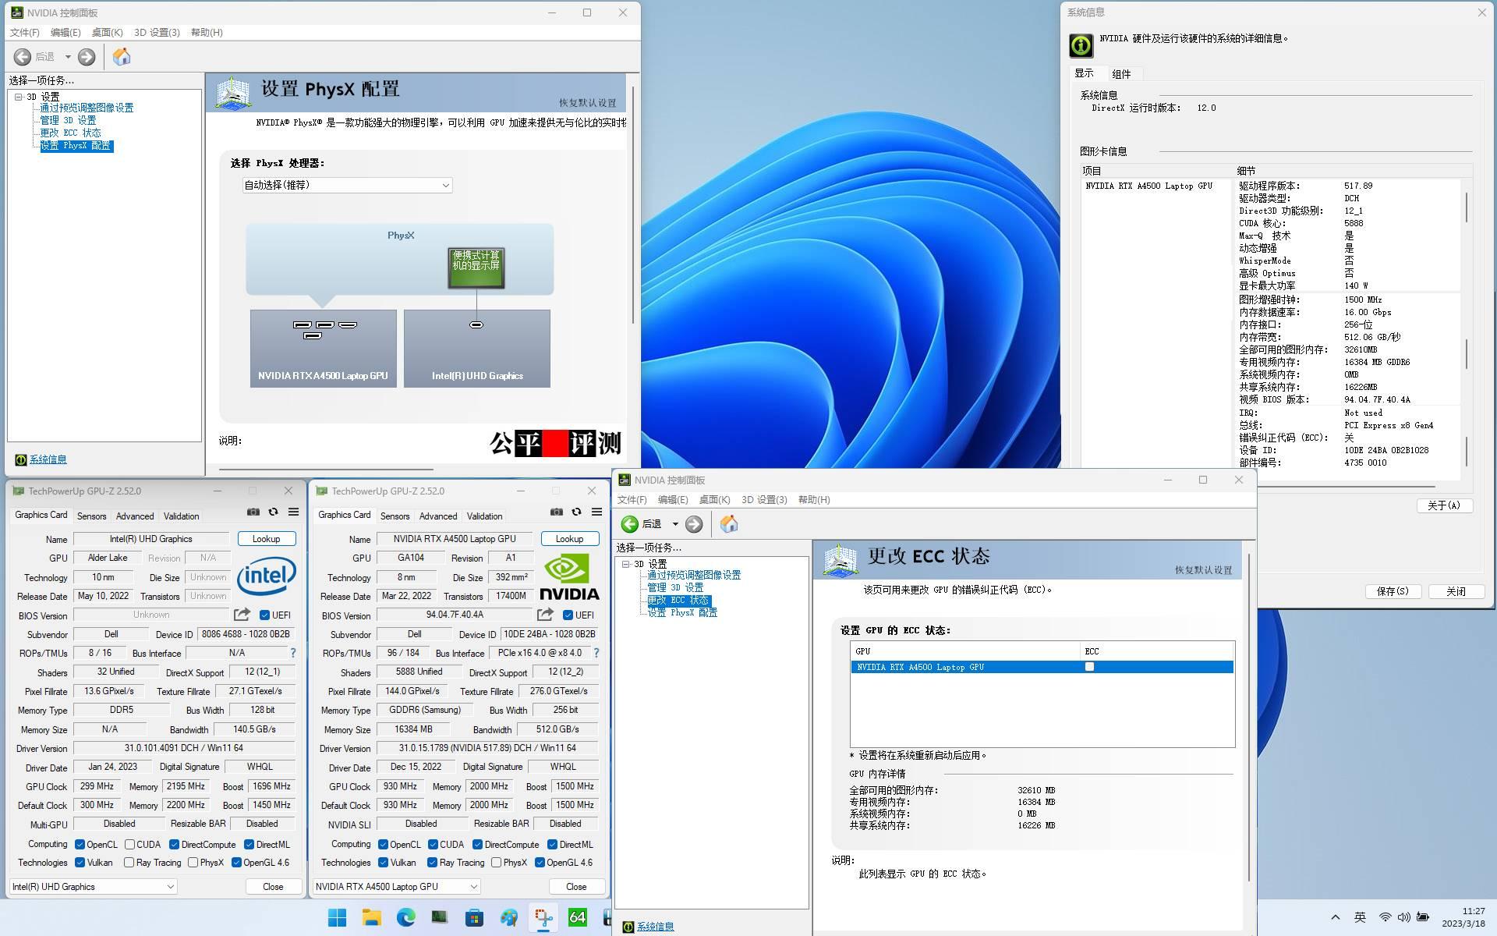Click Lookup button in NVIDIA GPU-Z
Screen dimensions: 1497x936
click(x=569, y=539)
